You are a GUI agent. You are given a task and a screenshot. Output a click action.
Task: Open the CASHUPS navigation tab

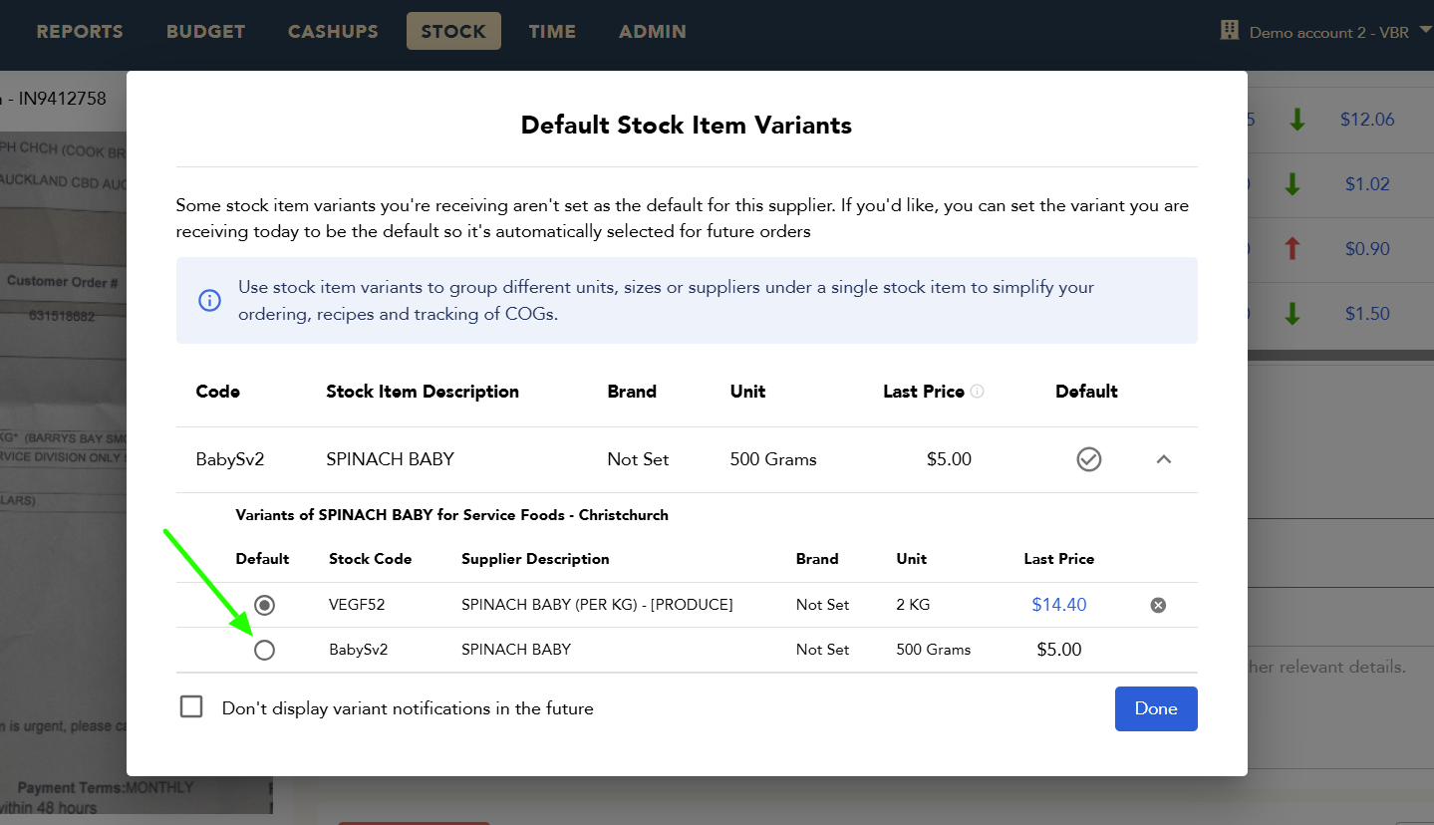click(333, 31)
